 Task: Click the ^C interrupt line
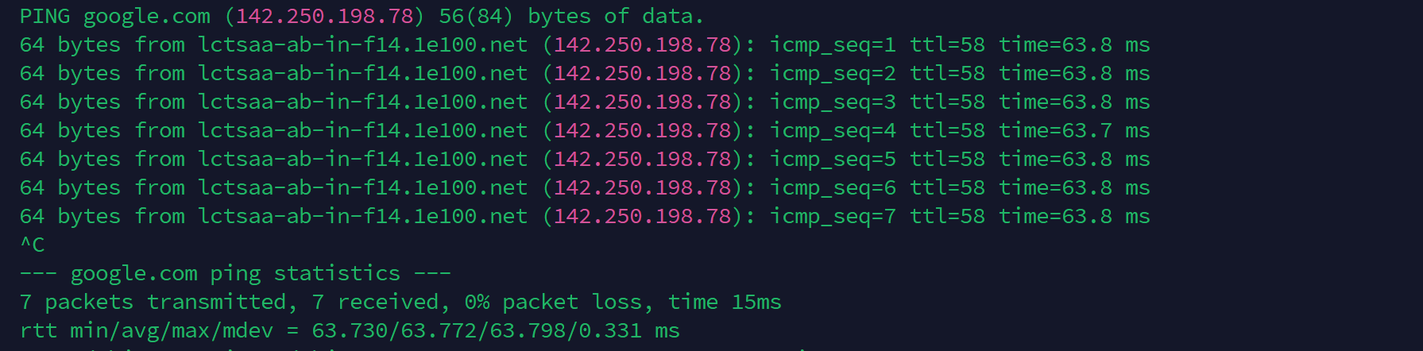[x=33, y=245]
